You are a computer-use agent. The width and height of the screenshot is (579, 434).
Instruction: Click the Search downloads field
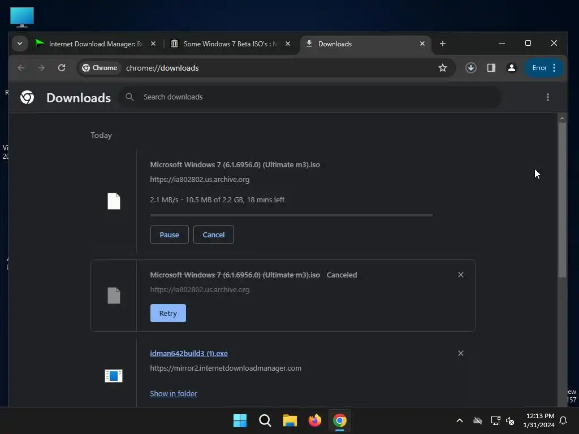310,97
